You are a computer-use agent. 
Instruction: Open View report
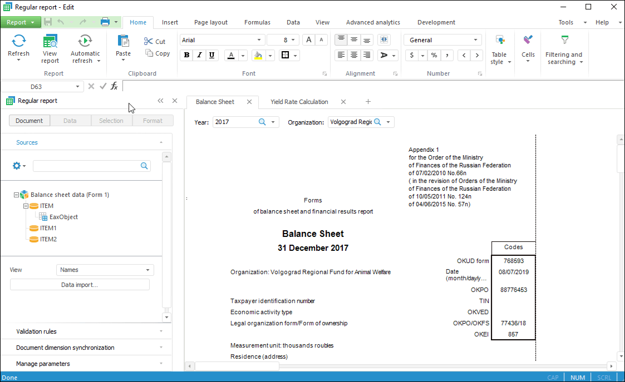pyautogui.click(x=50, y=41)
